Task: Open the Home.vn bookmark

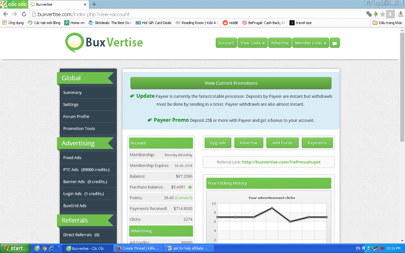Action: tap(74, 23)
